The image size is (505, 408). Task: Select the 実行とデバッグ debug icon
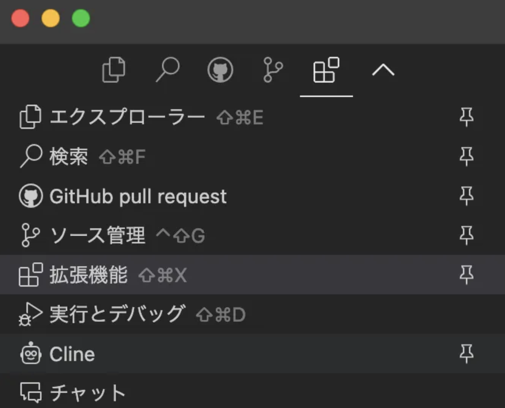(30, 314)
